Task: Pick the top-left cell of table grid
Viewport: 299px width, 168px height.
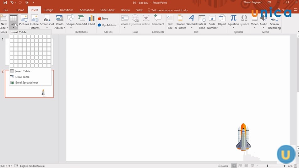Action: 12,37
